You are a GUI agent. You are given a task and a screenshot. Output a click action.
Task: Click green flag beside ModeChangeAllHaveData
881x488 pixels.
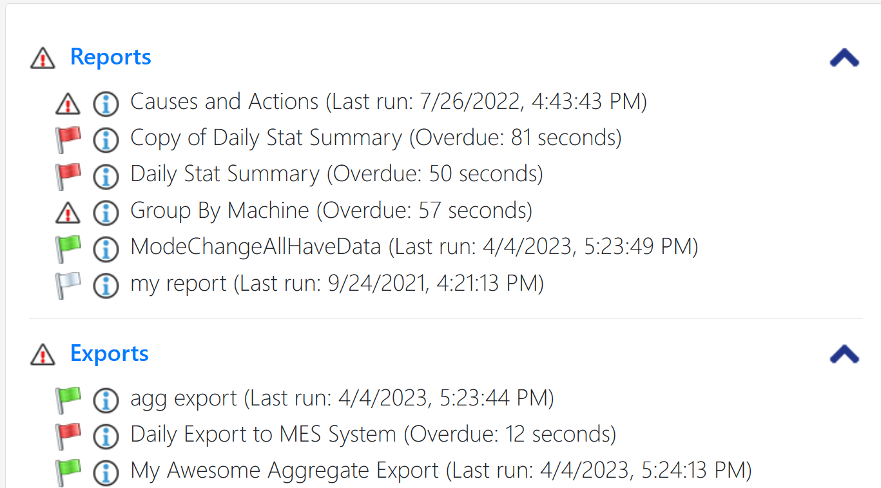point(68,248)
